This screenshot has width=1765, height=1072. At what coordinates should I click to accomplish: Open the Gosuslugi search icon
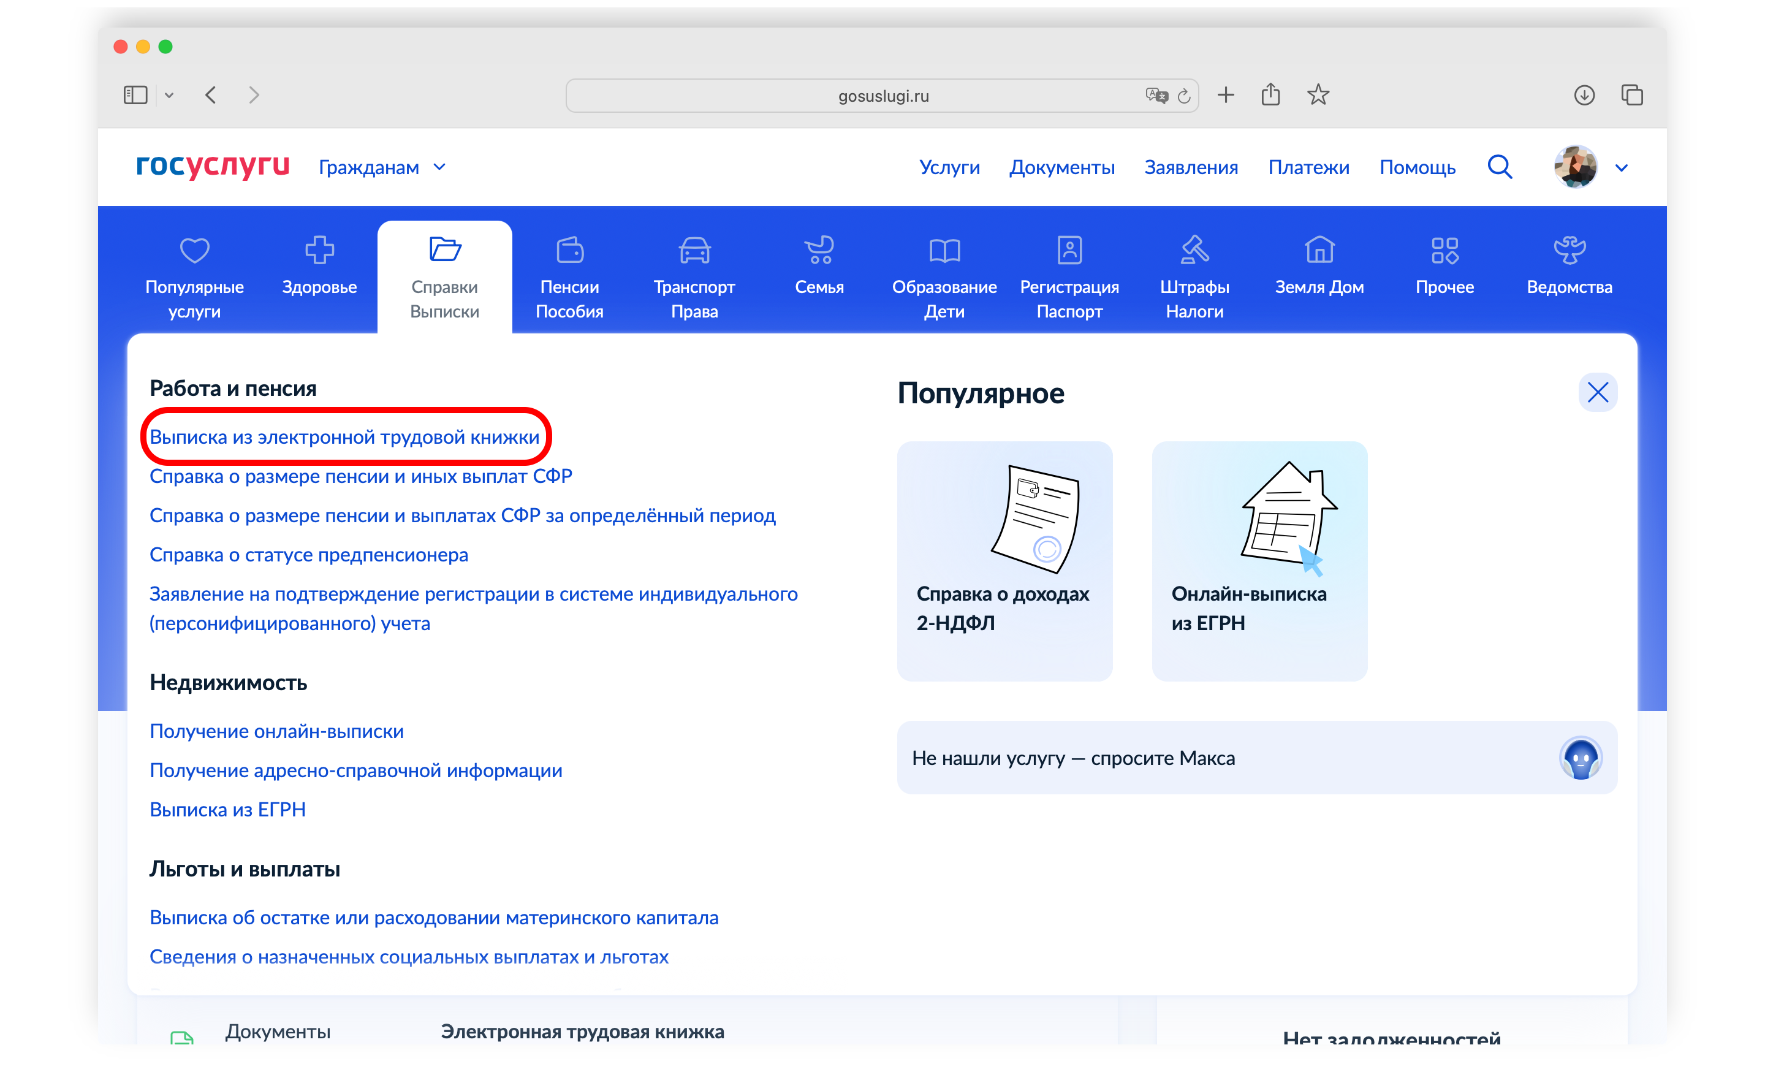[x=1499, y=166]
